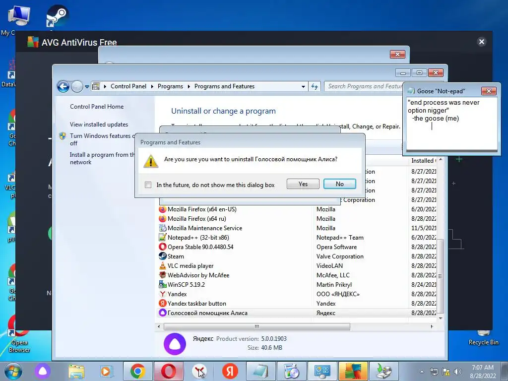Click the Programs breadcrumb
The image size is (508, 381).
(x=170, y=86)
